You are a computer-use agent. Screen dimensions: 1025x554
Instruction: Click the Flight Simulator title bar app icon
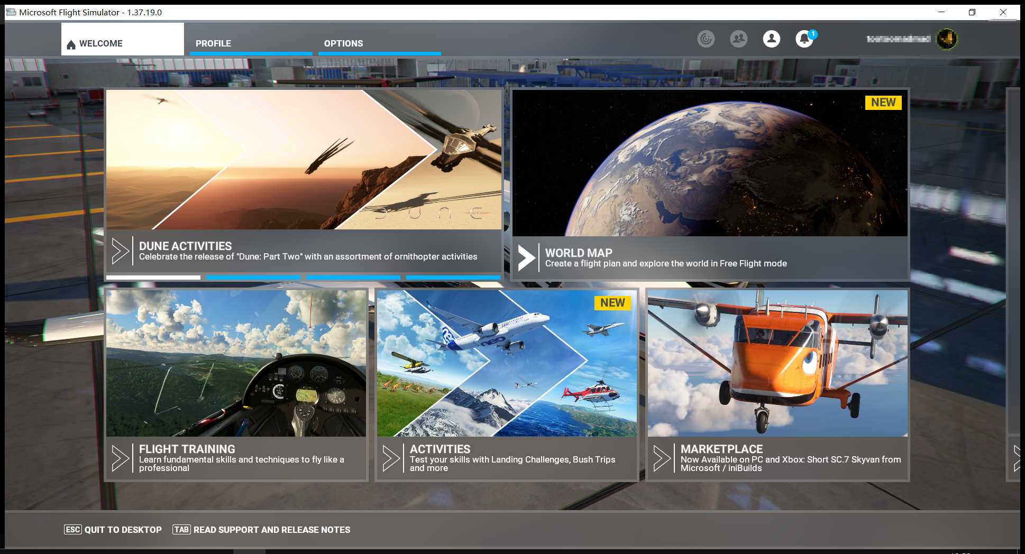click(11, 12)
